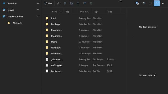168x94 pixels.
Task: Click the 134 B size cell
Action: [x=109, y=65]
